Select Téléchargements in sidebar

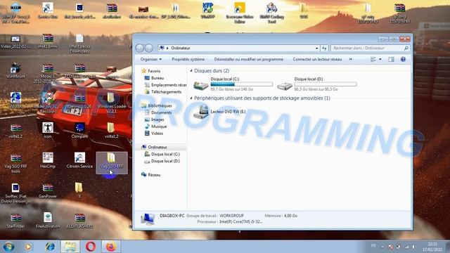[x=163, y=92]
